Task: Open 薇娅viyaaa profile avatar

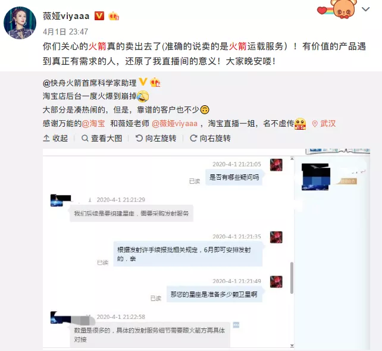Action: click(x=20, y=23)
